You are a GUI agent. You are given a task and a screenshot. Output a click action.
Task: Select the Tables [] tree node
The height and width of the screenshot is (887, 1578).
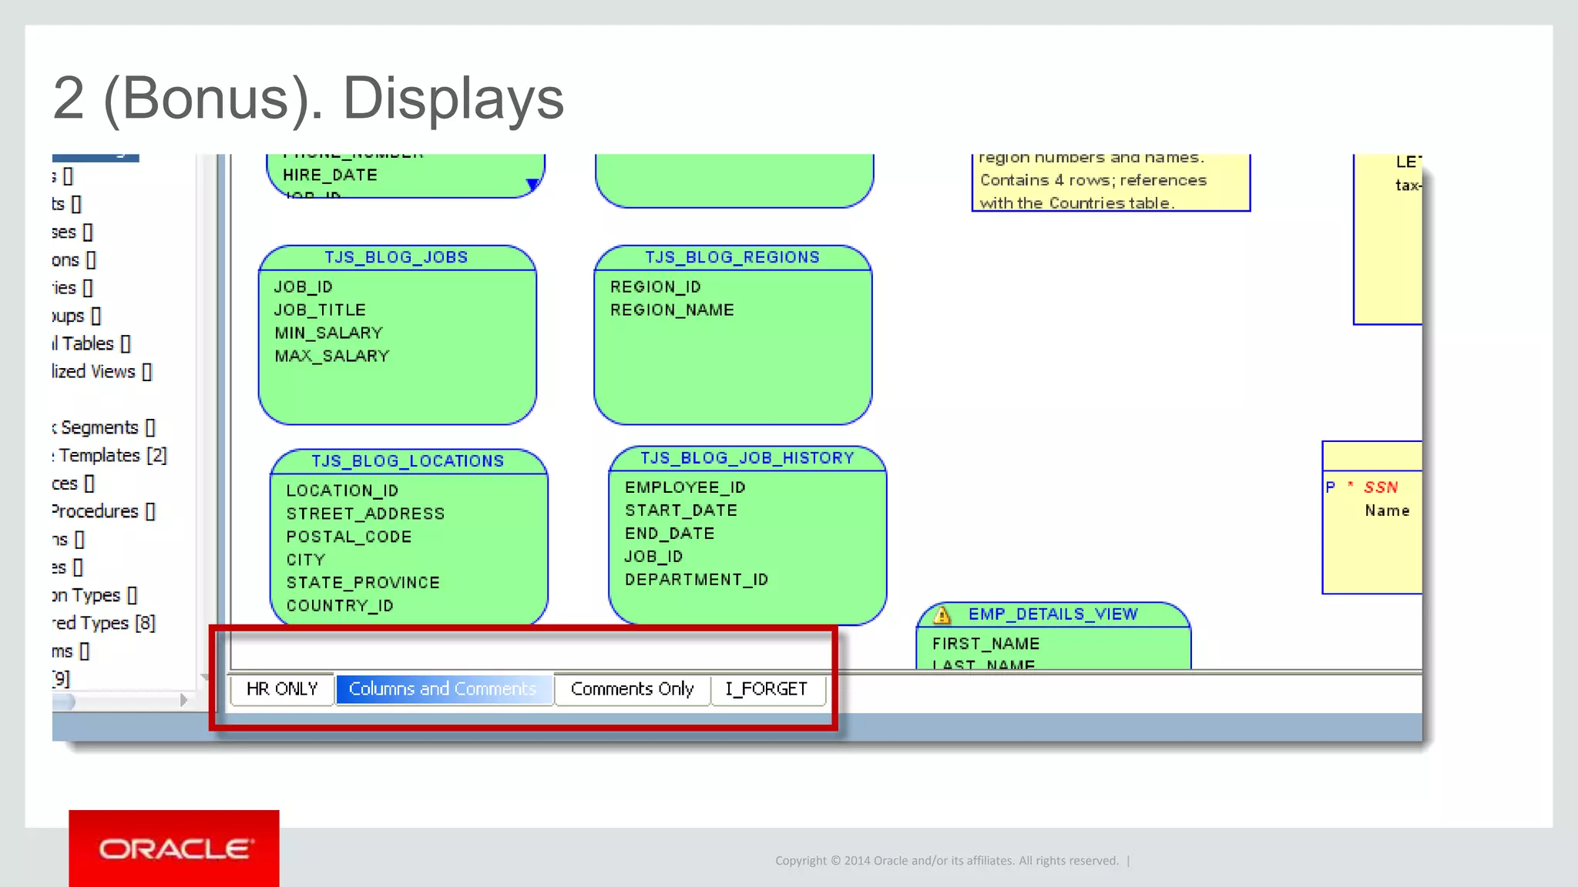click(92, 344)
